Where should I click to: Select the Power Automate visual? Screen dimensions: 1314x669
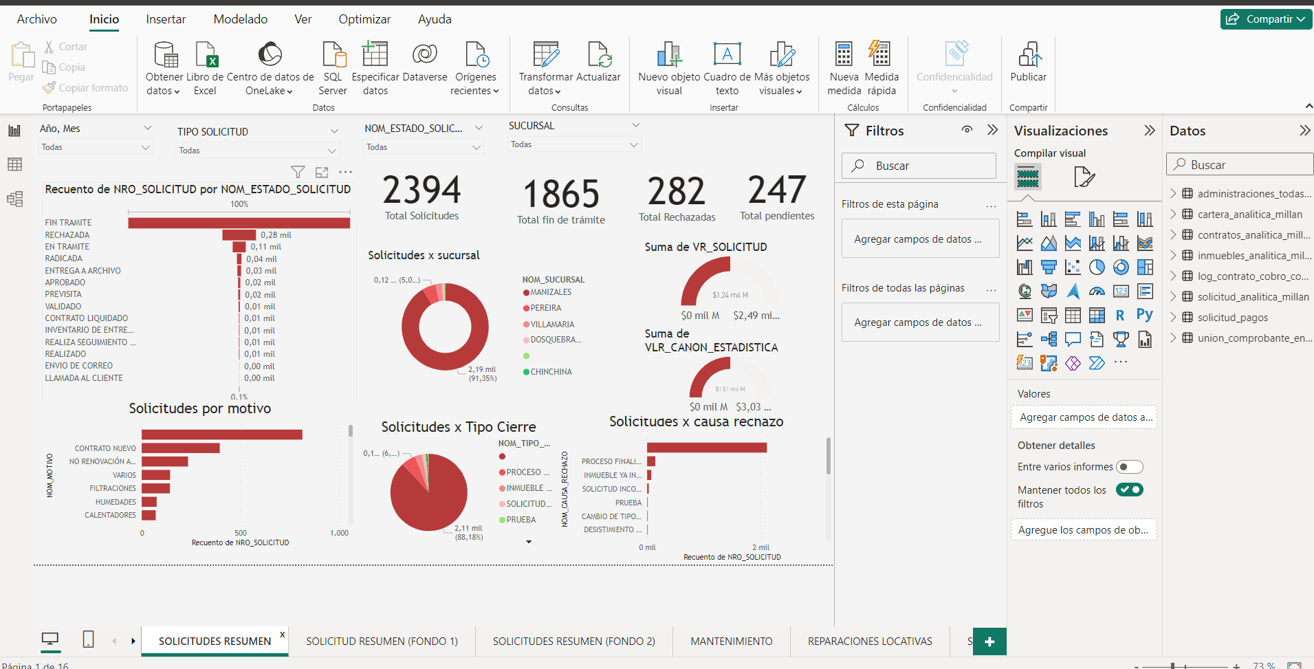pos(1097,363)
